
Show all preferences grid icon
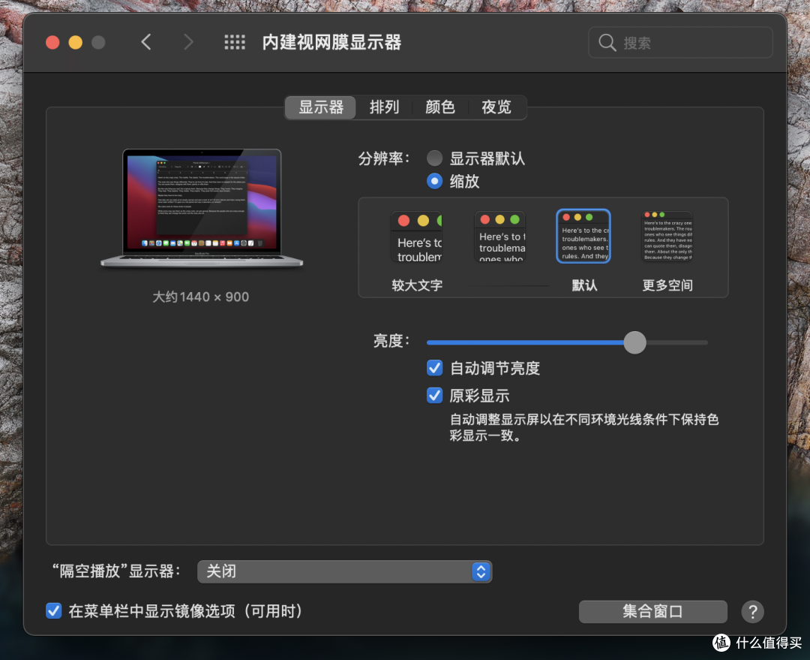(x=235, y=42)
